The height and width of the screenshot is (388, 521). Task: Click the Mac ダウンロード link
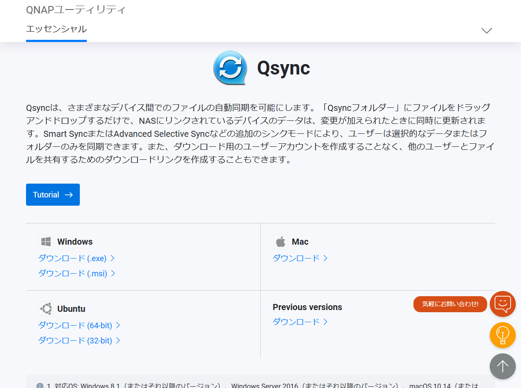[x=300, y=258]
